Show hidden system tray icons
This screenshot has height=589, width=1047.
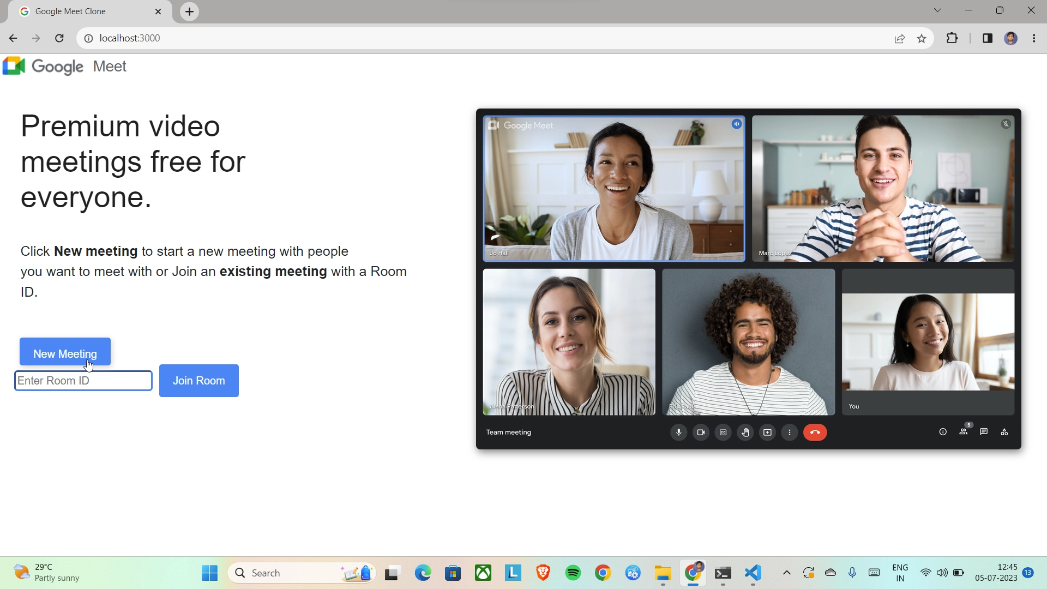786,573
